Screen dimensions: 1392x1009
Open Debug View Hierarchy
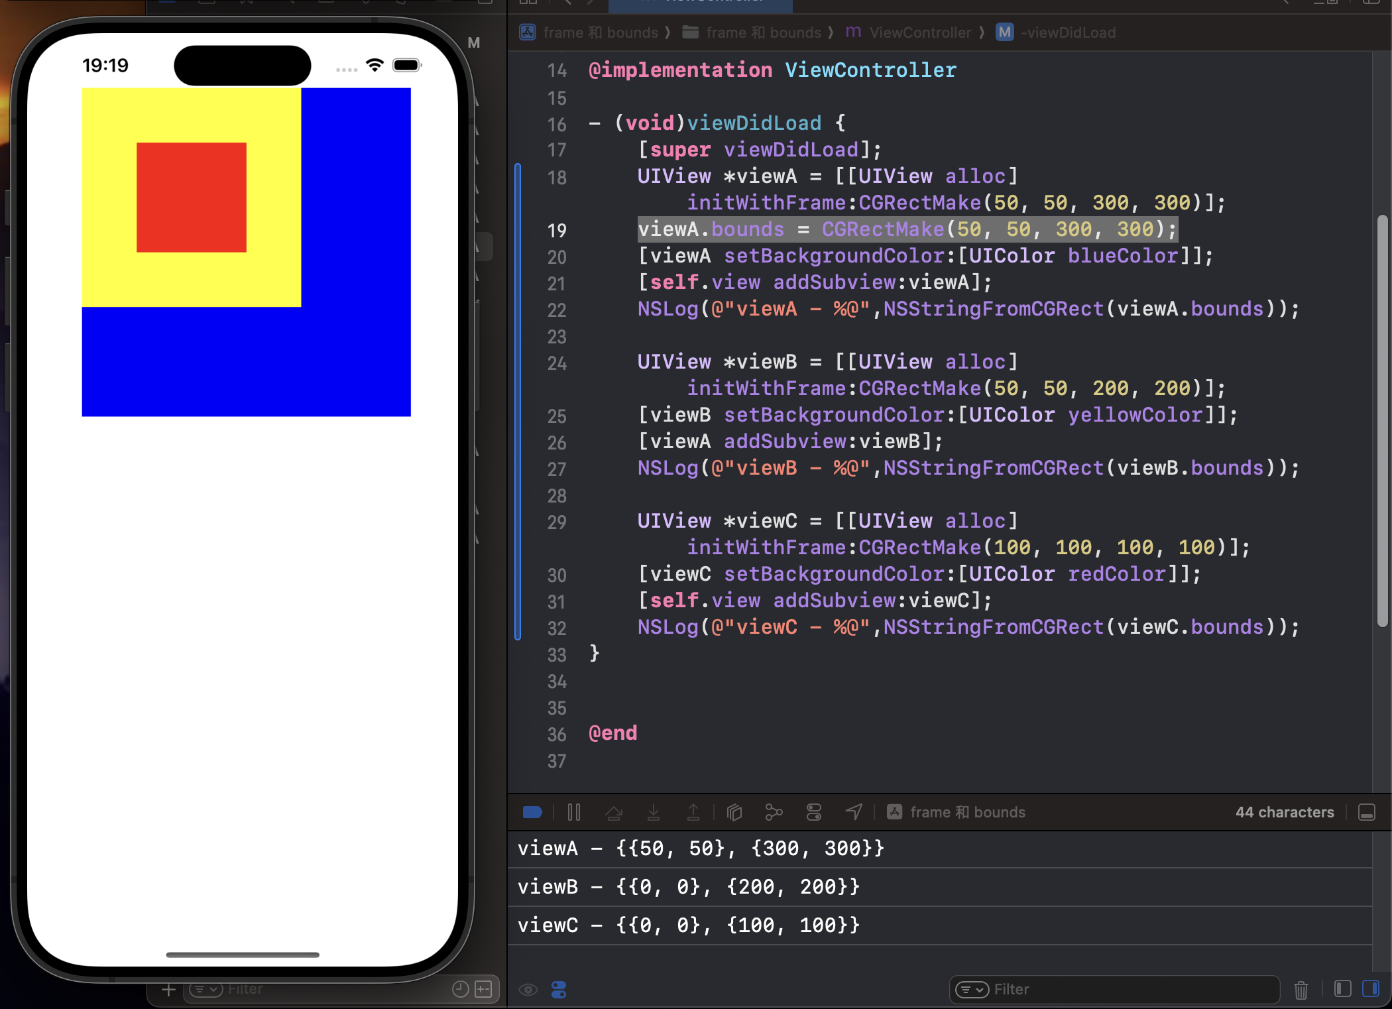click(734, 812)
